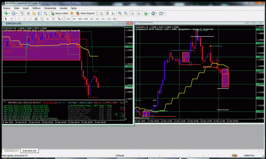Open the Gráficos menu
Screen dimensions: 266x159
36,8
